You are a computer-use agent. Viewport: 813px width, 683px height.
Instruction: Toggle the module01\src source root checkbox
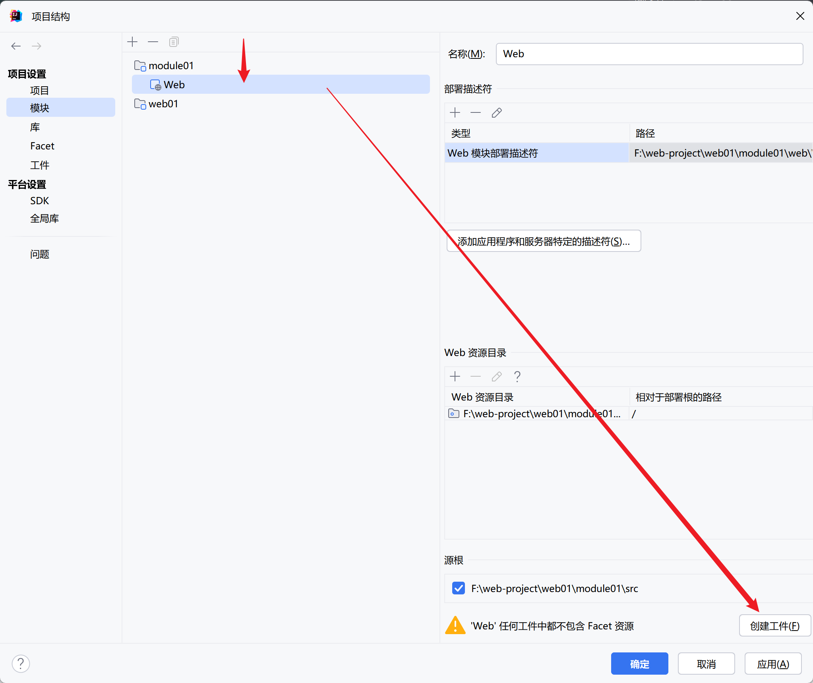(459, 588)
